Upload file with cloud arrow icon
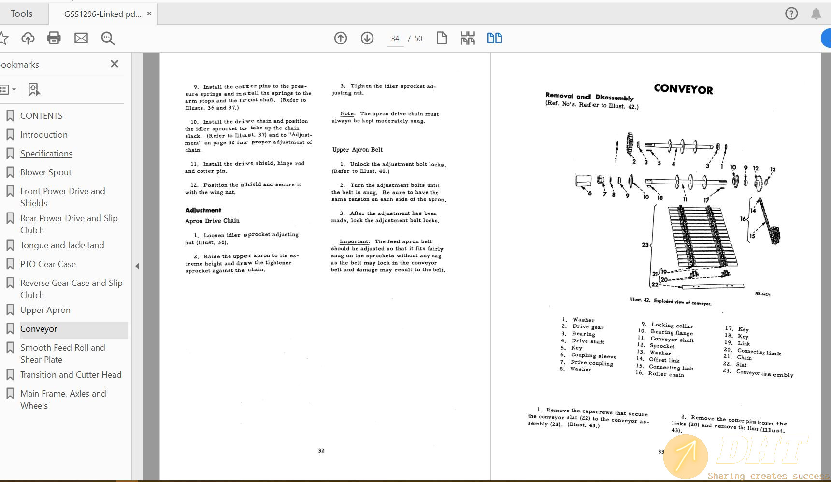The height and width of the screenshot is (482, 831). 28,38
